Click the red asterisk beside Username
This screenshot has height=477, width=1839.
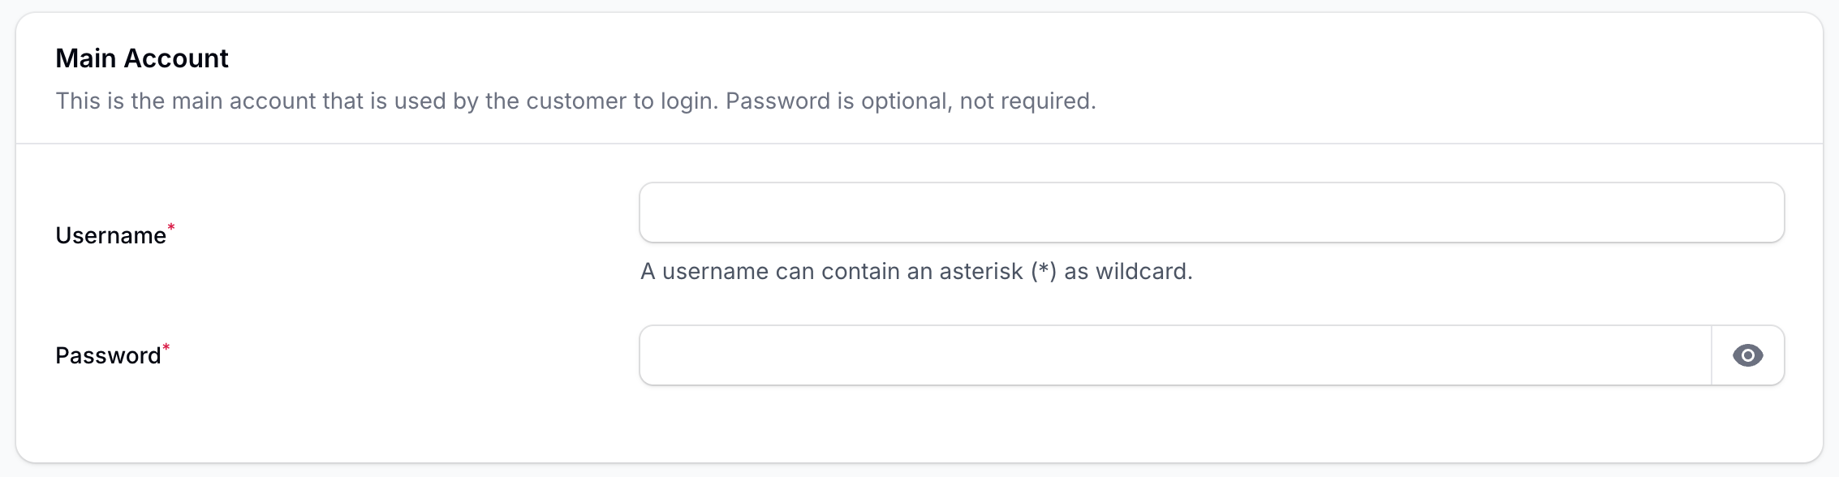171,228
